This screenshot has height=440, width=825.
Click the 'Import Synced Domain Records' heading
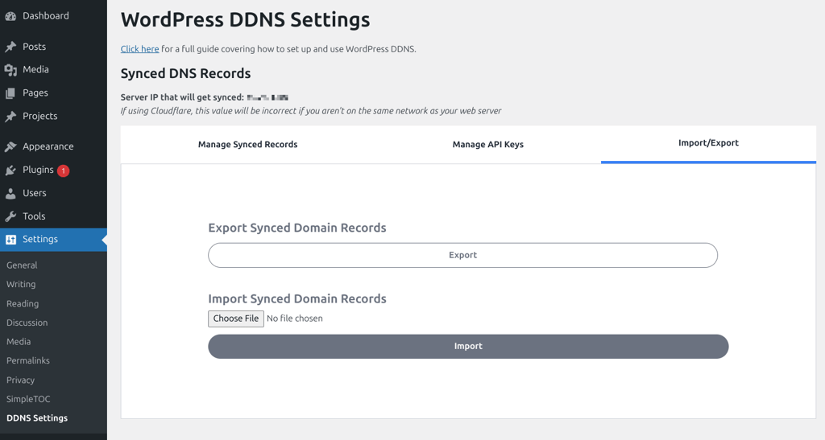pyautogui.click(x=297, y=298)
